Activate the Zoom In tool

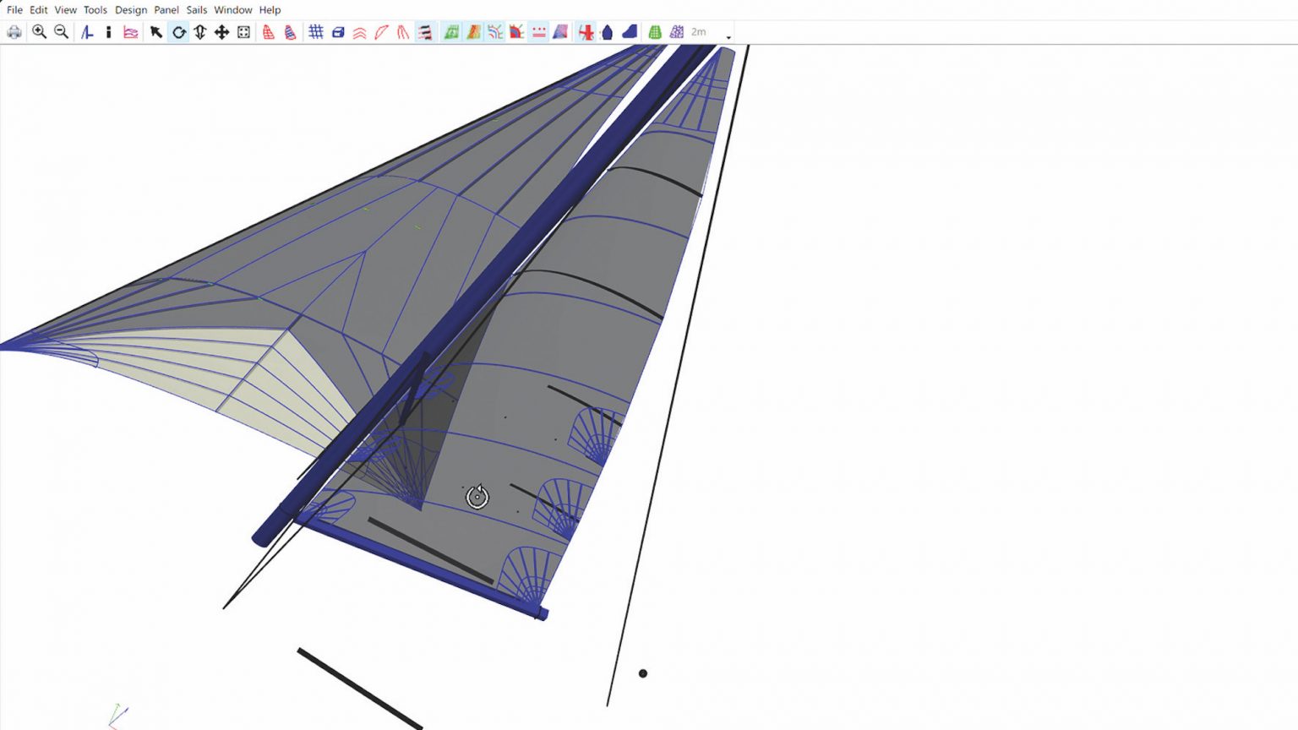coord(39,31)
